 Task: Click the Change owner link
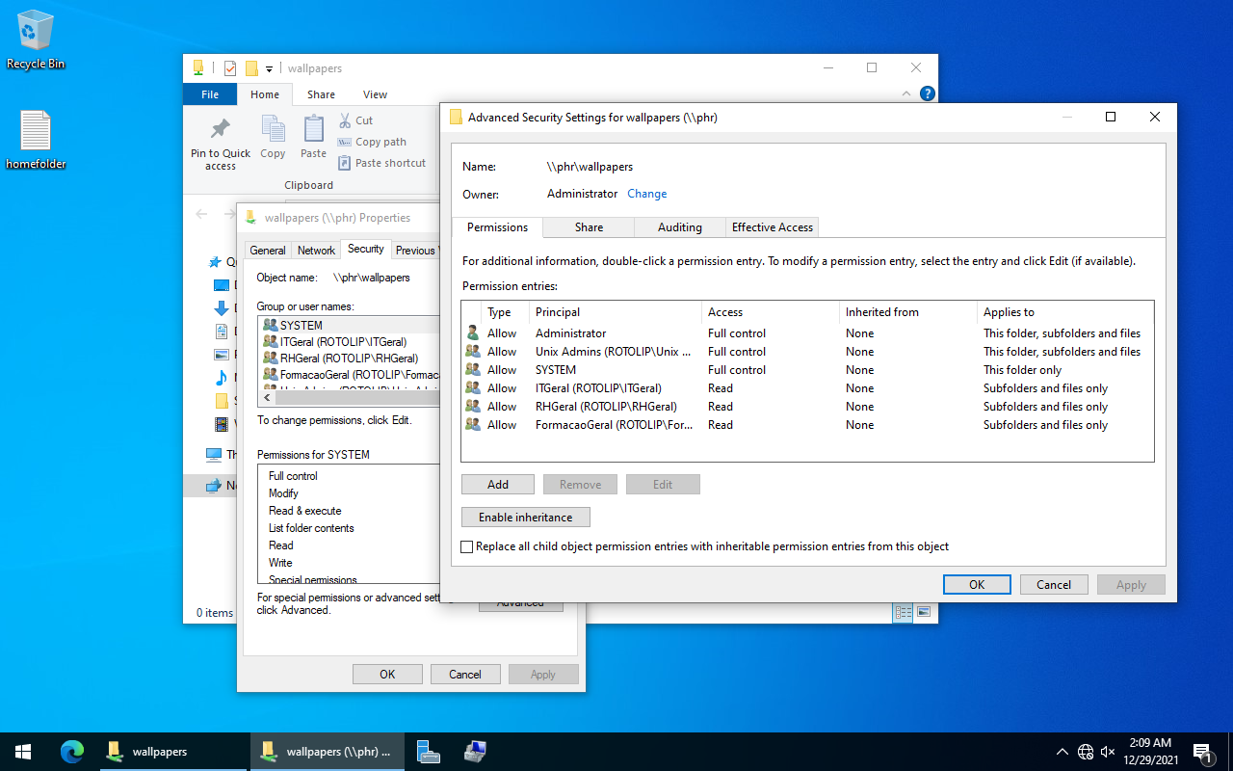(x=646, y=194)
